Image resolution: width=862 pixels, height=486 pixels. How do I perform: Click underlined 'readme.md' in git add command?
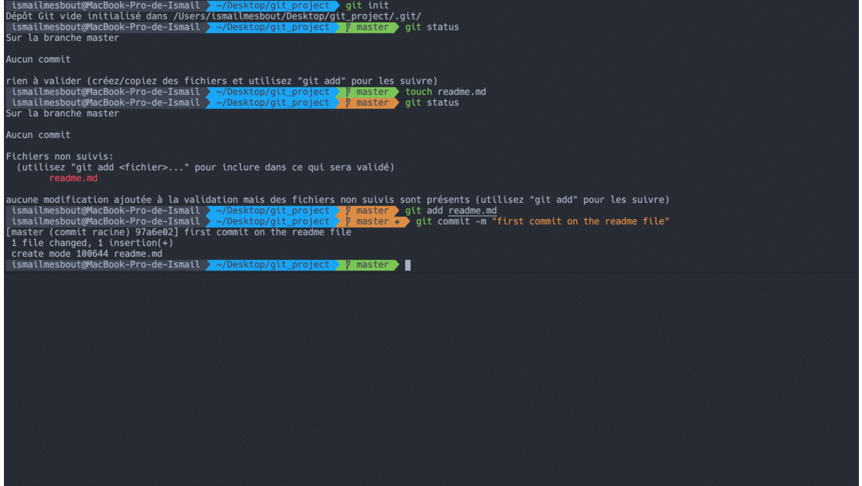[x=473, y=211]
